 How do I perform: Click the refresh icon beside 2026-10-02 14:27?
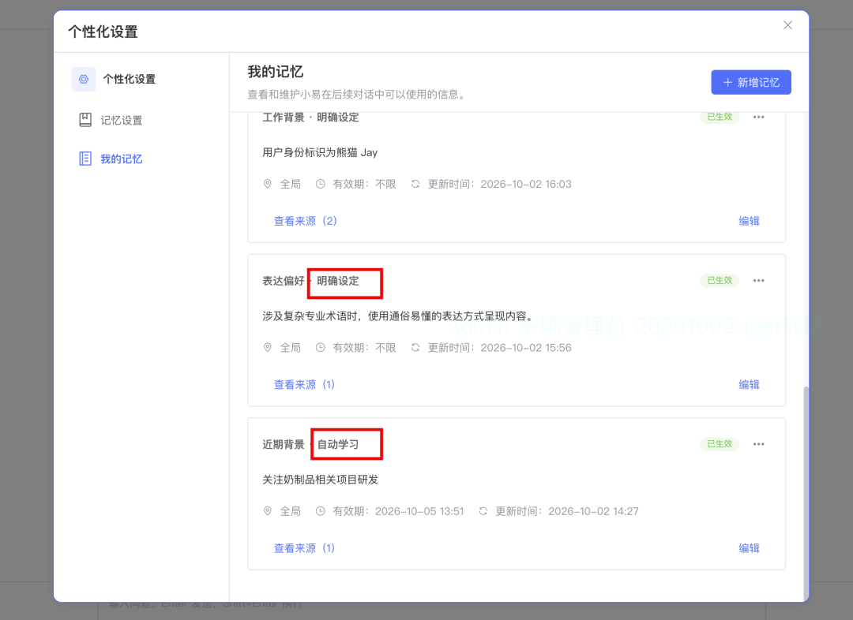(x=483, y=511)
